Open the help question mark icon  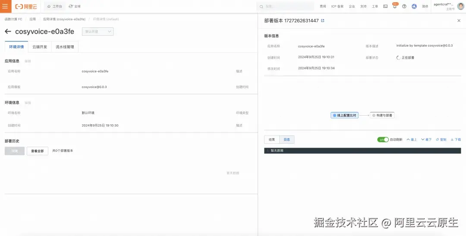click(404, 6)
